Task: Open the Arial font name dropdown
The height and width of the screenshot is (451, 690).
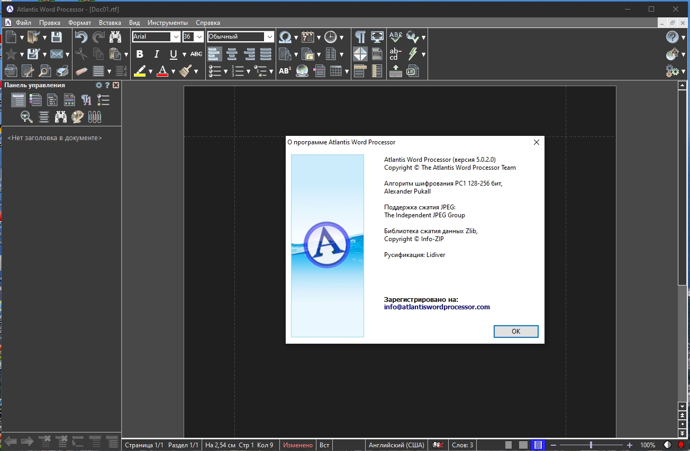Action: (176, 37)
